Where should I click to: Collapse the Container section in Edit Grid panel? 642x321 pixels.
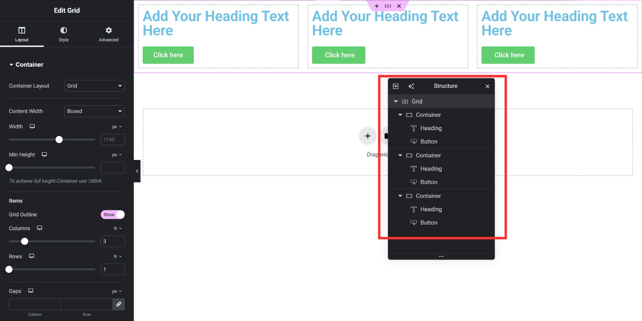11,65
